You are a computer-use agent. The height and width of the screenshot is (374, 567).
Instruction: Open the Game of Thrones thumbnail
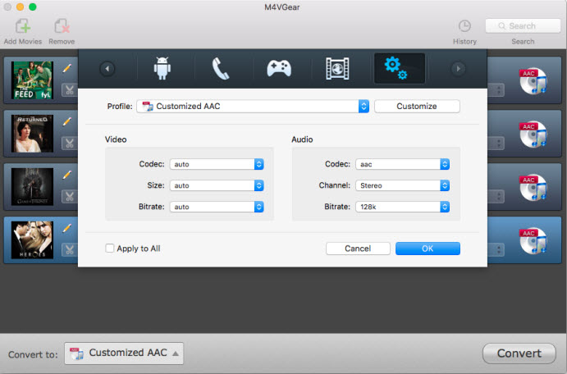pos(32,187)
